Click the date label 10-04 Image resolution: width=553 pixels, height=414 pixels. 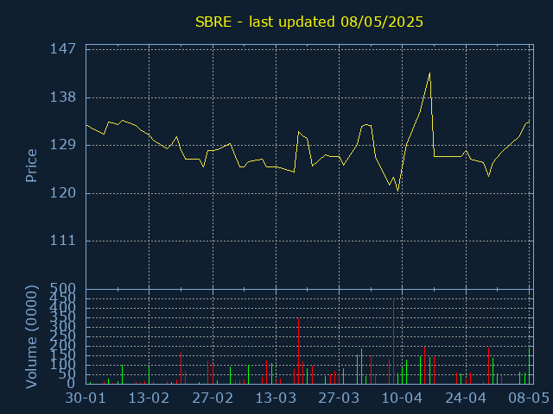403,398
